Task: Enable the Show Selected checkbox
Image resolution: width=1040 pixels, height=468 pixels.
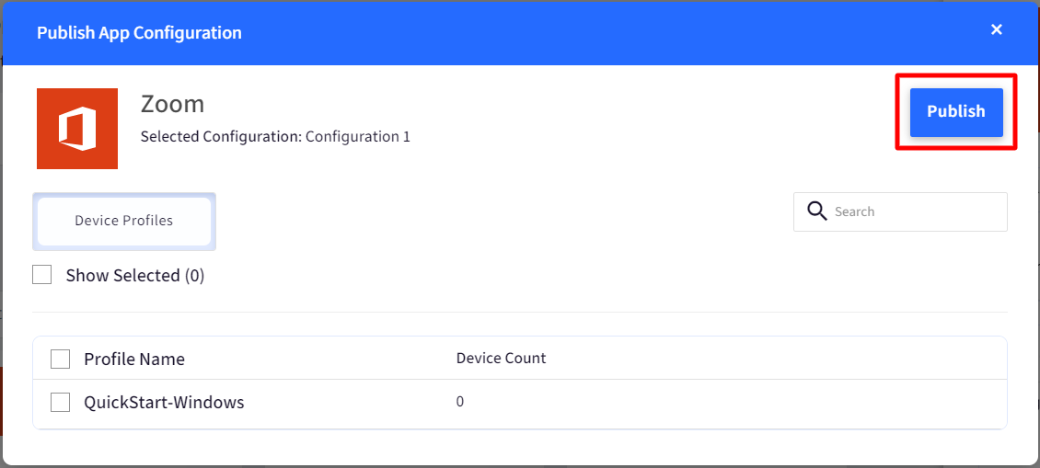Action: (41, 274)
